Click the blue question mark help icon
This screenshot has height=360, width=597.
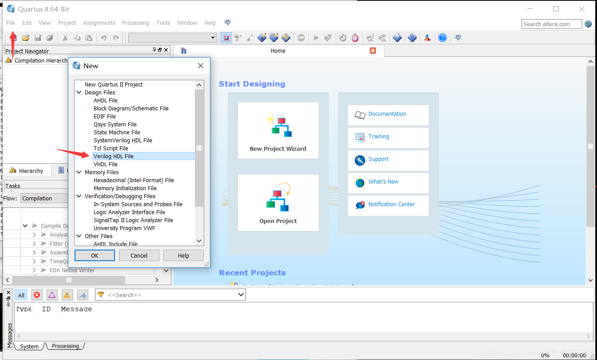pos(443,38)
